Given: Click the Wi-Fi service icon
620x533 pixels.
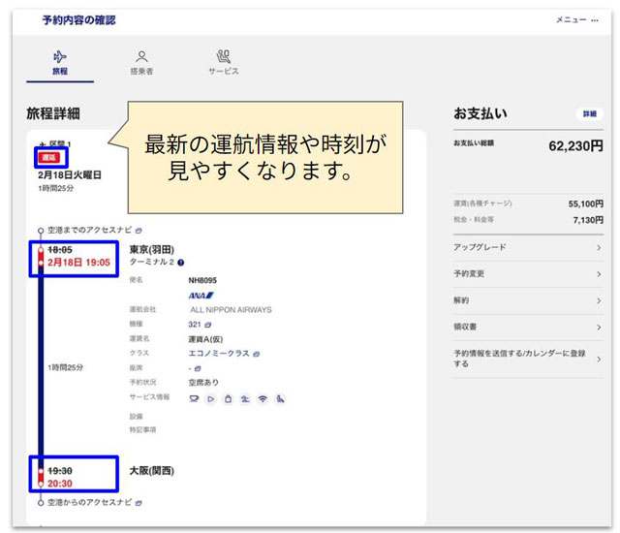Looking at the screenshot, I should click(x=263, y=398).
